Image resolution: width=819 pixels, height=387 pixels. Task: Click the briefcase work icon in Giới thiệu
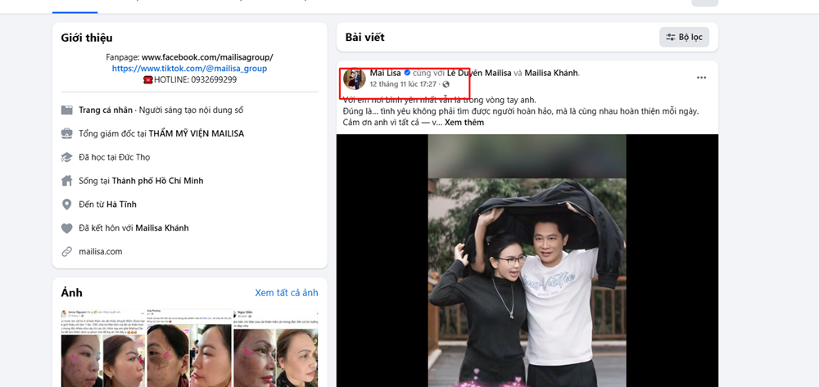pos(67,133)
